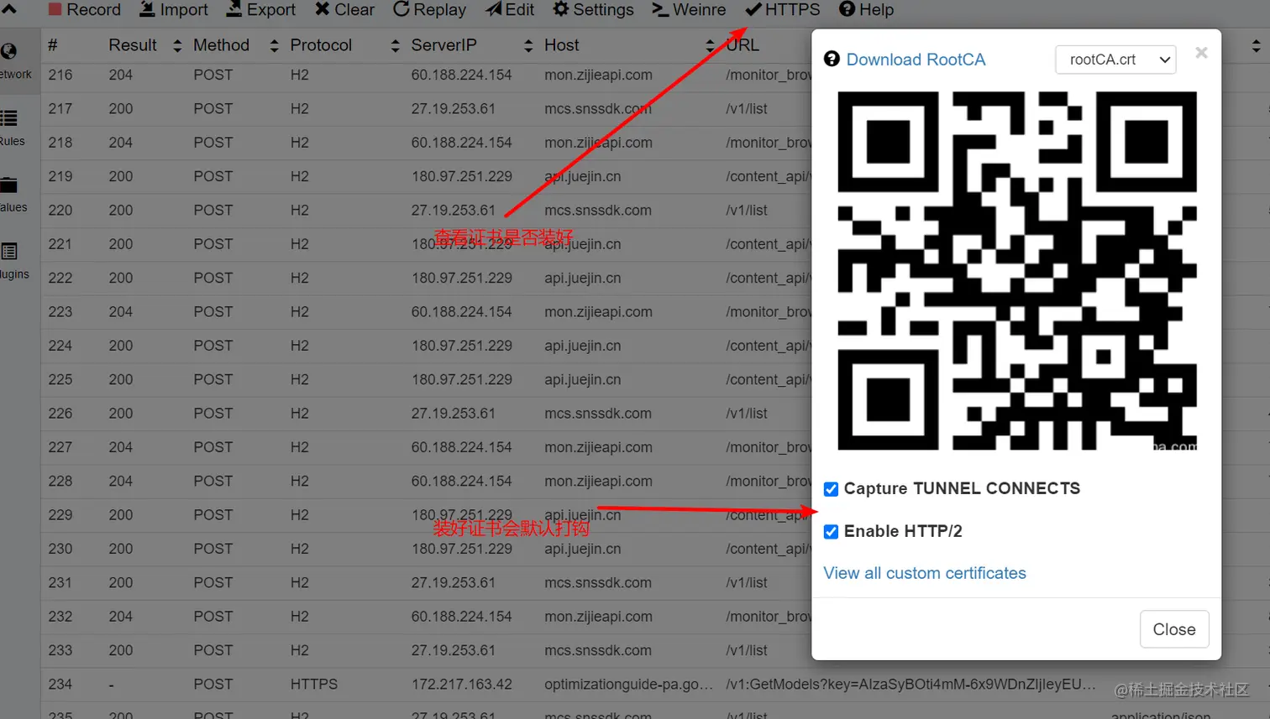Viewport: 1270px width, 719px height.
Task: Click the URL column header
Action: [743, 45]
